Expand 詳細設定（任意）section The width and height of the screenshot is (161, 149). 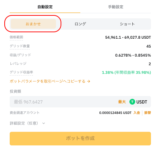[27, 123]
